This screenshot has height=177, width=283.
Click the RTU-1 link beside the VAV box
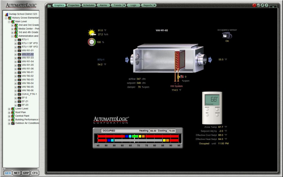101,60
